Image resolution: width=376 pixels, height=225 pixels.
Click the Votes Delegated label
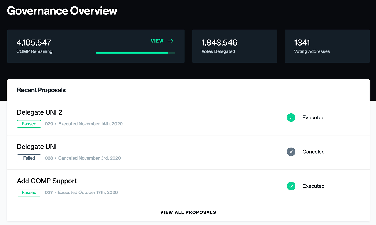coord(218,51)
